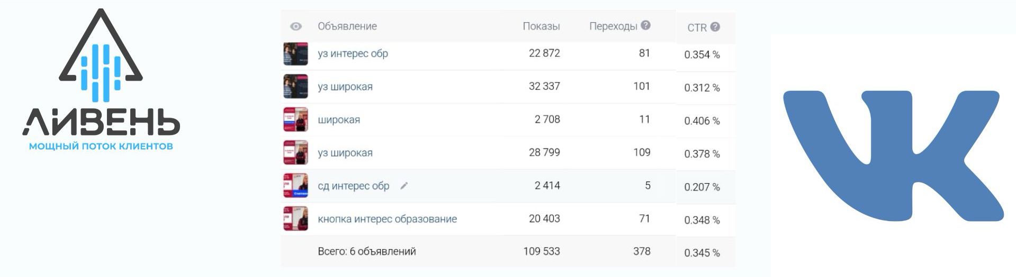Open thumbnail of кнопка интерес образование ad

point(295,218)
